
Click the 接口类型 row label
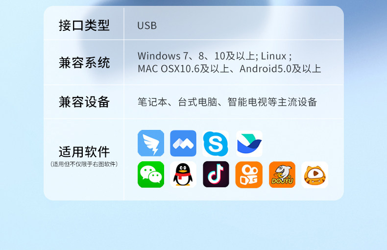pos(84,25)
